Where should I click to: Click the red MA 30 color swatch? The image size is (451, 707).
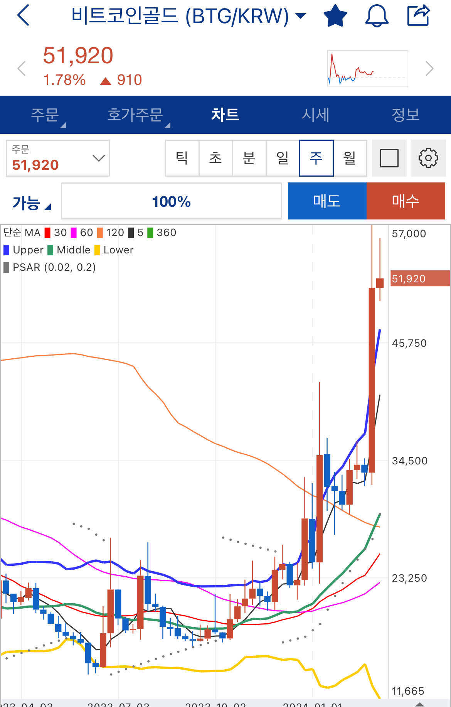[48, 233]
